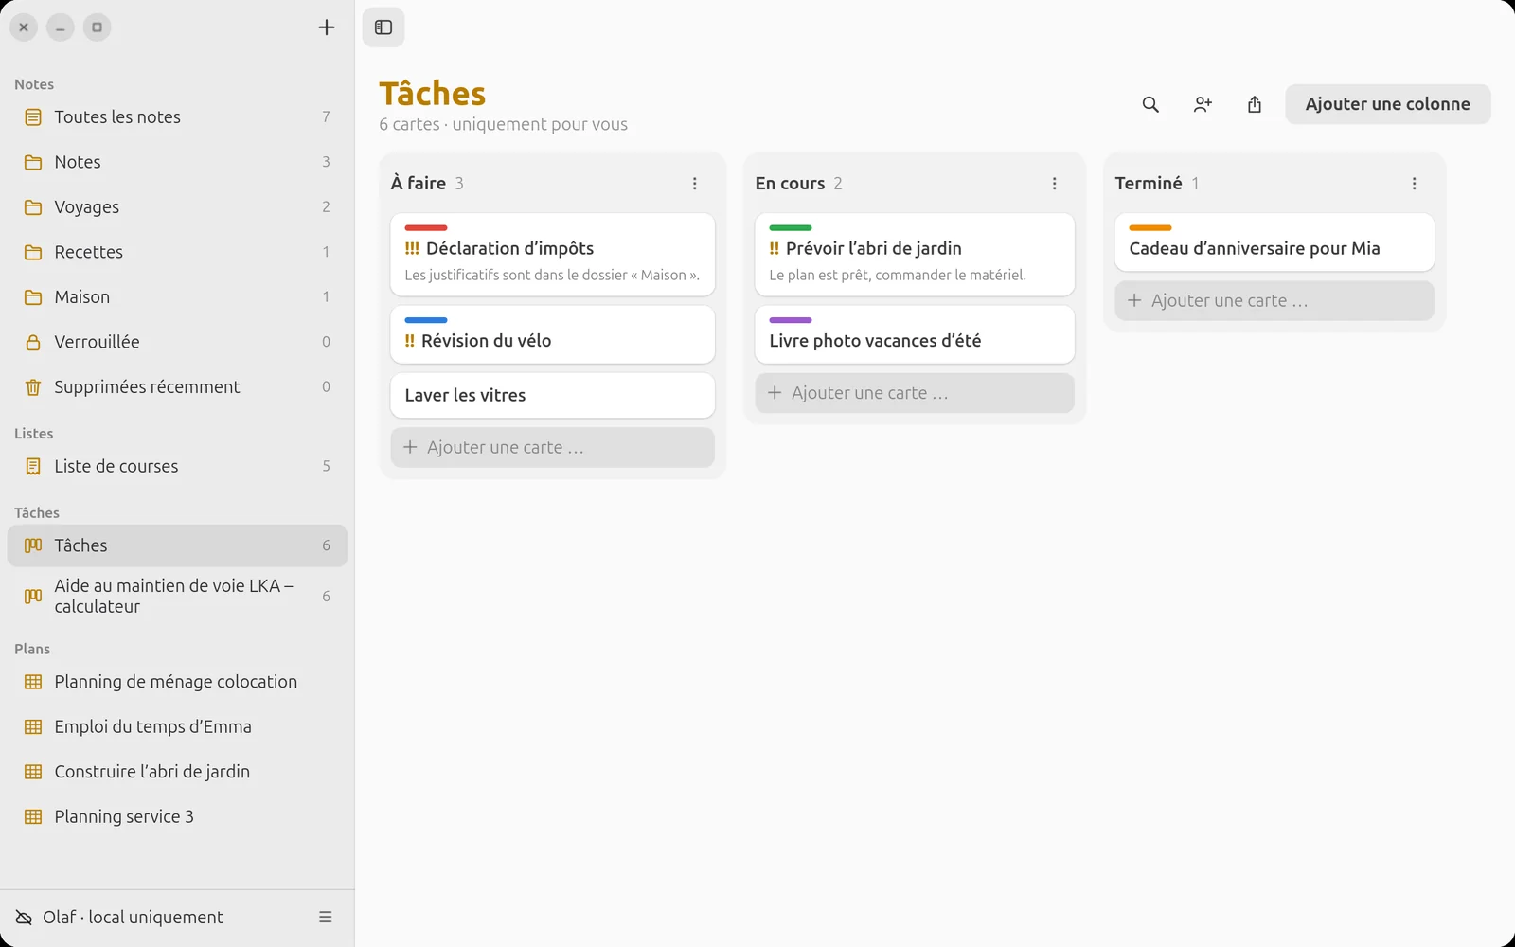Image resolution: width=1515 pixels, height=947 pixels.
Task: Open the Prévoir l'abri de jardin card
Action: click(915, 255)
